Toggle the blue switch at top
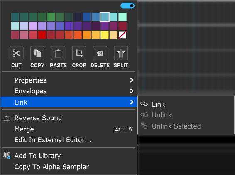The image size is (235, 175). (x=127, y=6)
